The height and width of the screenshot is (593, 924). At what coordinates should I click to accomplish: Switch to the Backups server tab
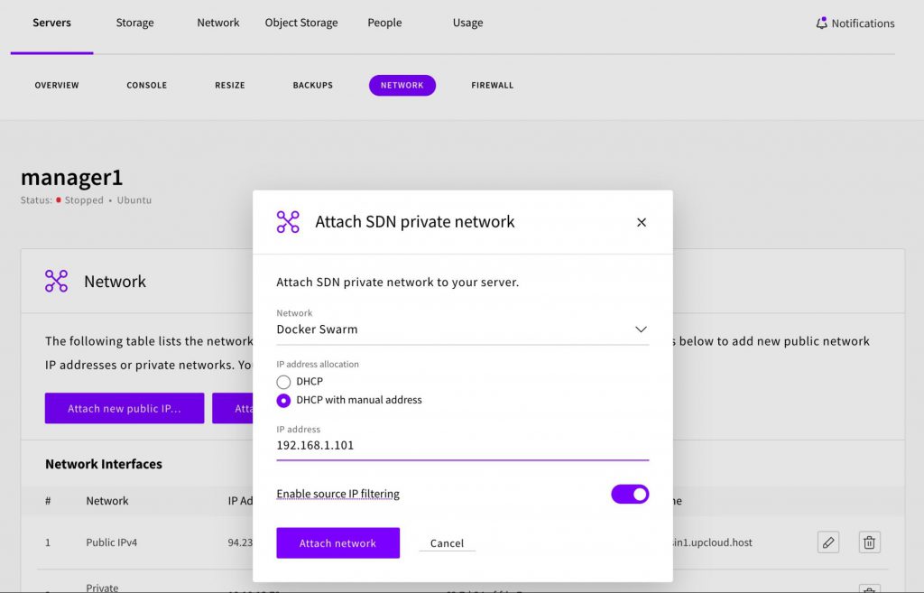[x=312, y=86]
